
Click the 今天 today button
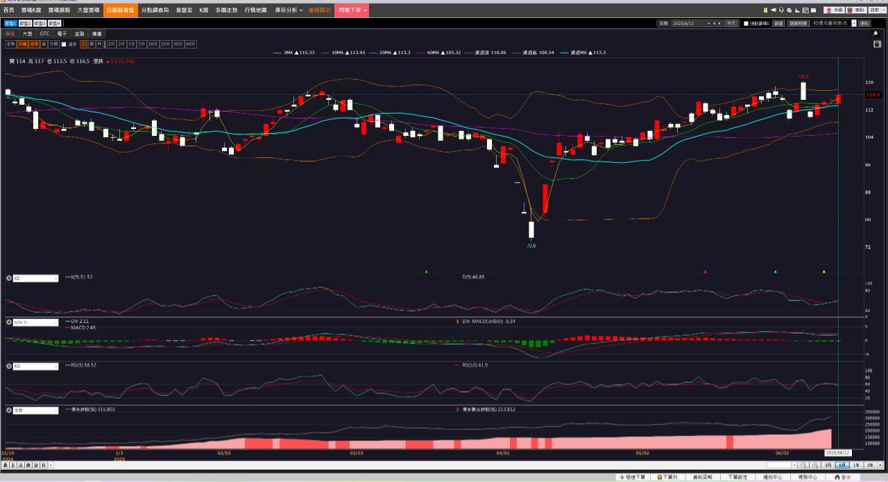click(x=731, y=24)
